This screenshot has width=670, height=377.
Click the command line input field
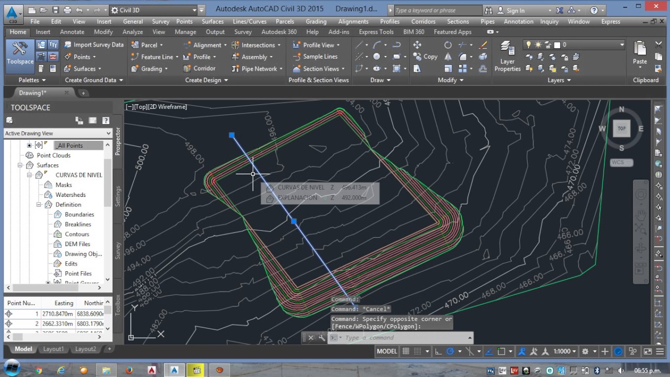[406, 338]
